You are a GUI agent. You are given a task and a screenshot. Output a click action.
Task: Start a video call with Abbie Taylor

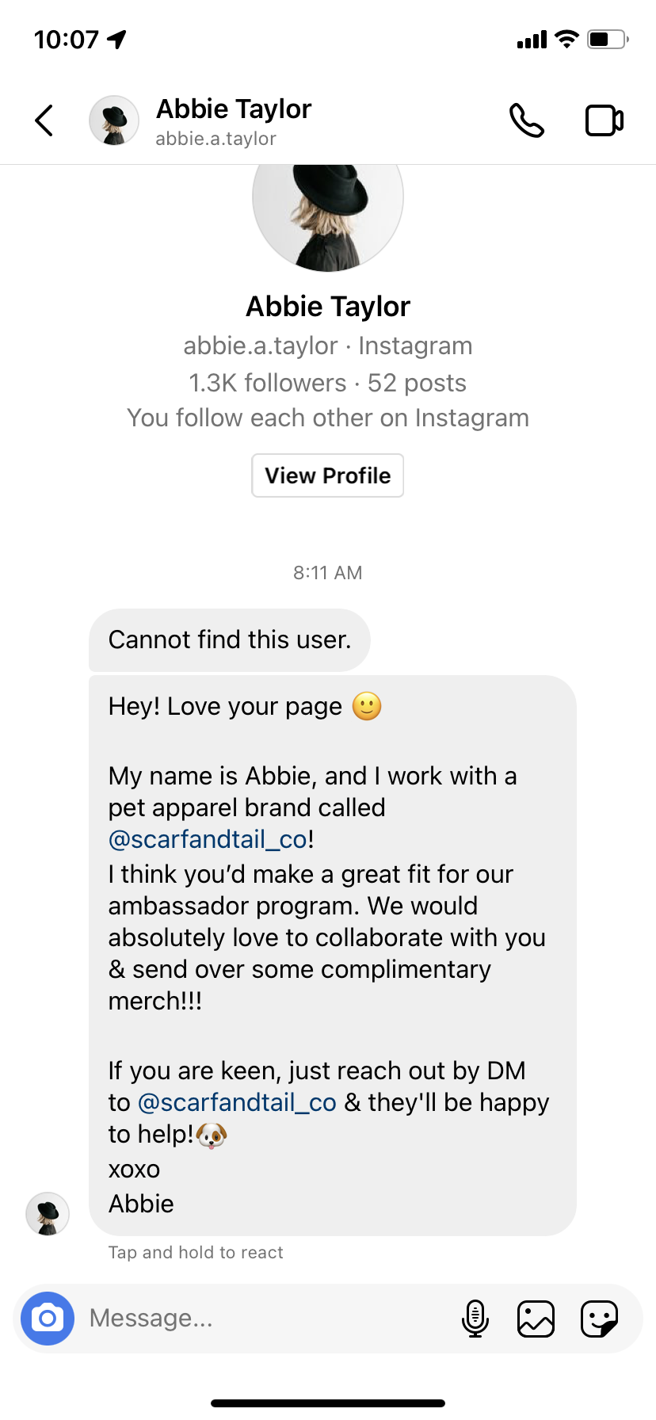605,120
